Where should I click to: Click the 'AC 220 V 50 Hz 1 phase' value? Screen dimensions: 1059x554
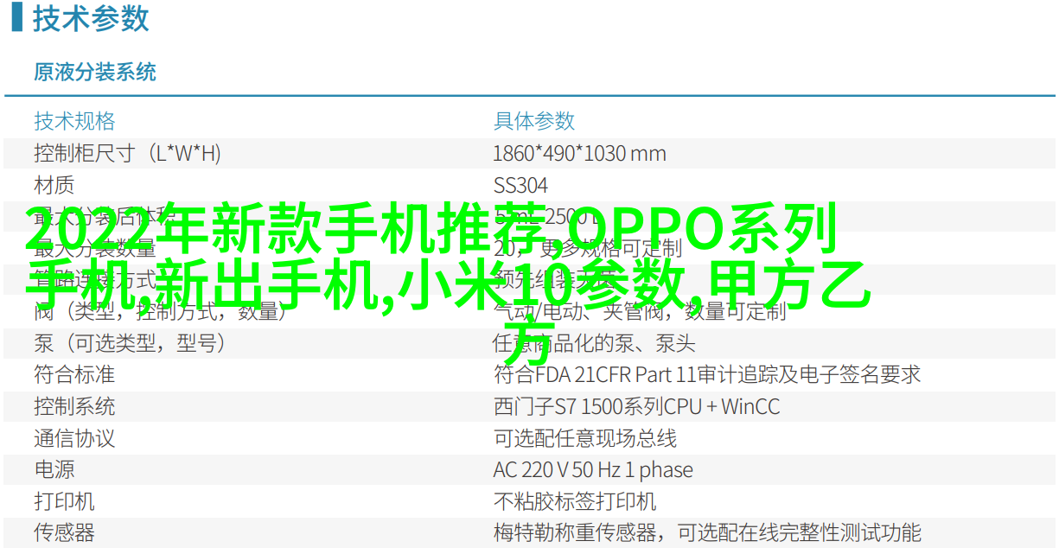point(593,470)
